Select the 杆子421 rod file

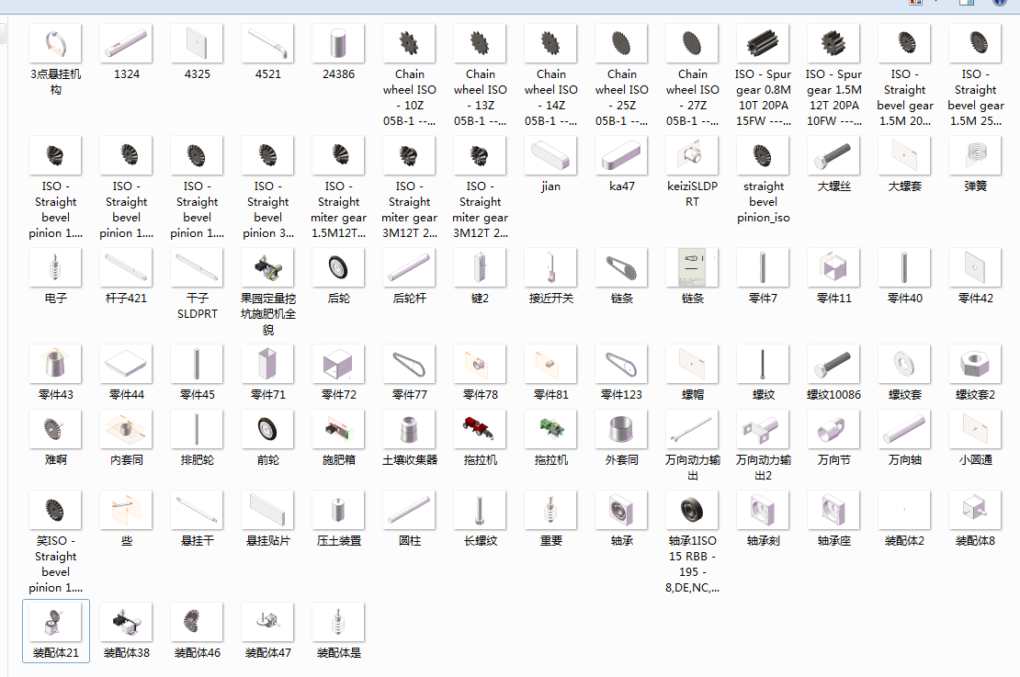pyautogui.click(x=126, y=268)
